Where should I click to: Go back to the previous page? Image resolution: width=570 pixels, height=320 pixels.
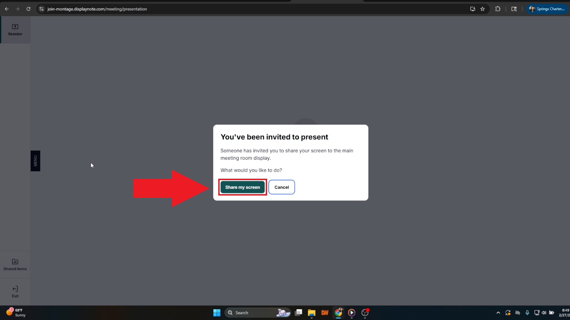tap(7, 9)
